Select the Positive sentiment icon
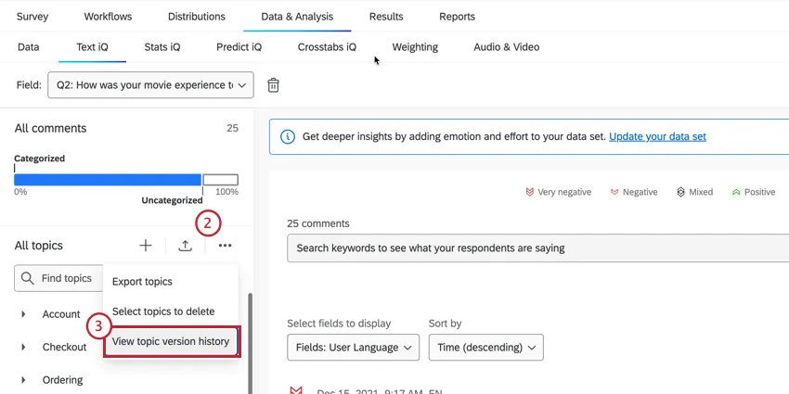Image resolution: width=789 pixels, height=394 pixels. [736, 192]
